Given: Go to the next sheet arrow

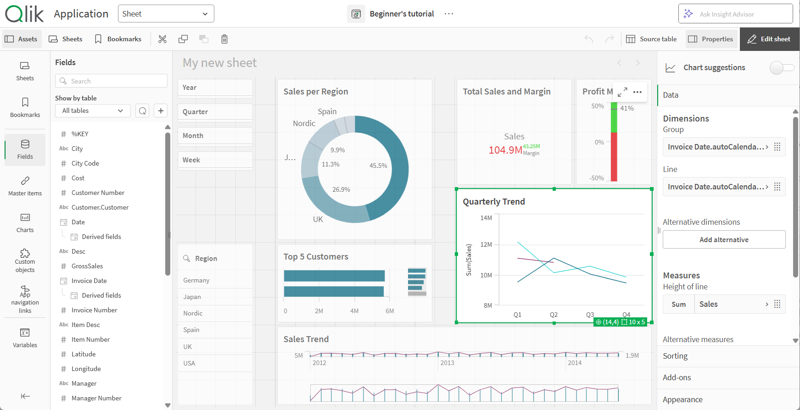Looking at the screenshot, I should point(638,63).
